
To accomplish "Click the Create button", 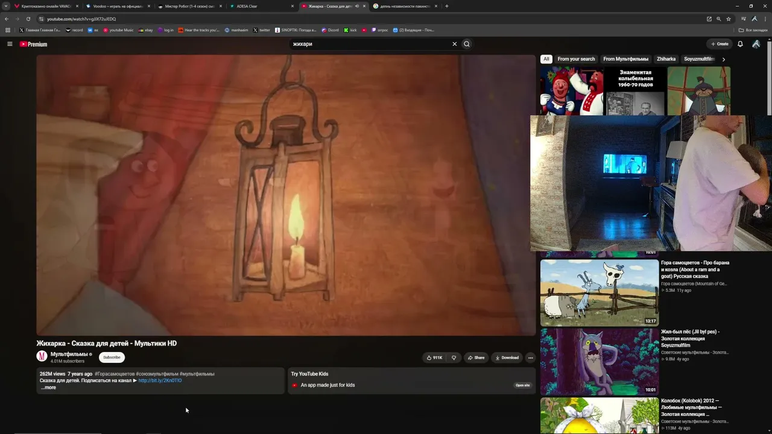I will [720, 44].
